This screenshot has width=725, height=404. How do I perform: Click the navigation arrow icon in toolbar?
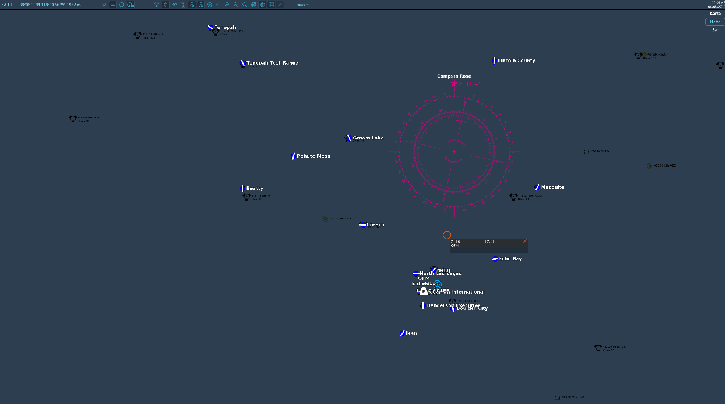coord(104,5)
